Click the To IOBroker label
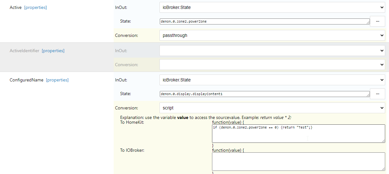The width and height of the screenshot is (389, 174). click(x=132, y=150)
